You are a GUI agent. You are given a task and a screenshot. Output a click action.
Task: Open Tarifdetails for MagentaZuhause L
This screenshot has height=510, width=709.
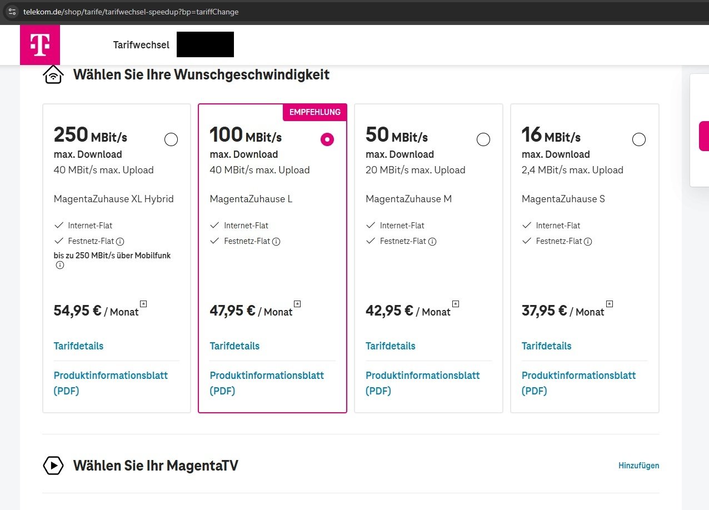[x=234, y=346]
